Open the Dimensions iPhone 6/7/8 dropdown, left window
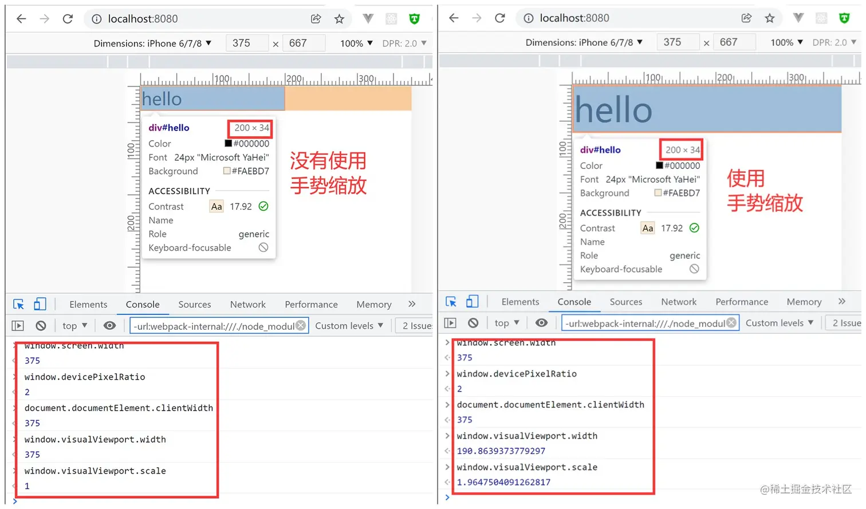The width and height of the screenshot is (866, 509). click(153, 44)
